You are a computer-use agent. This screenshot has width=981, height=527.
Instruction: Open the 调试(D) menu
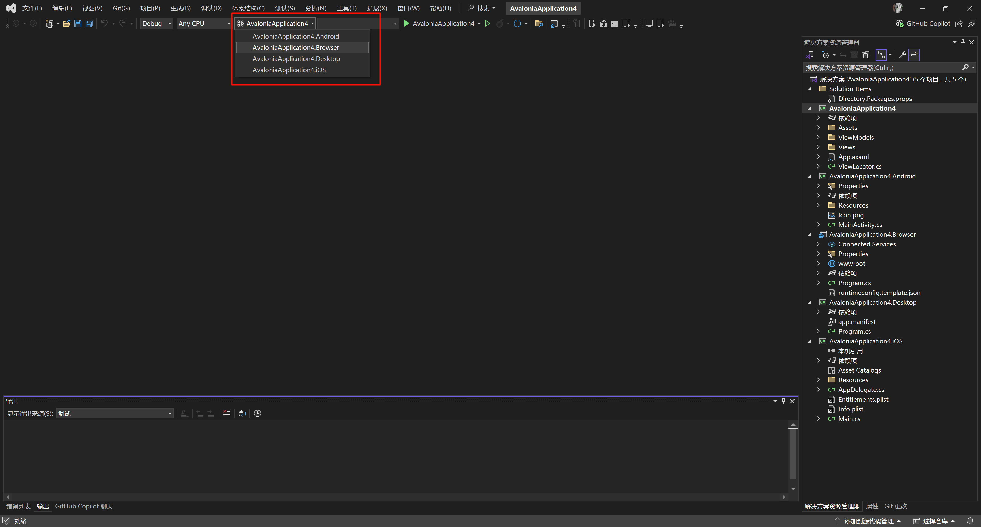click(x=211, y=8)
